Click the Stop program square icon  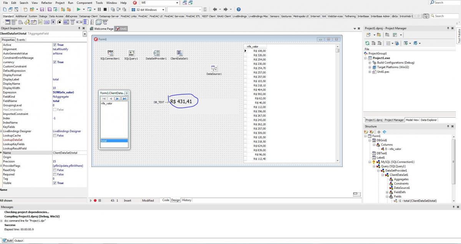coord(105,9)
